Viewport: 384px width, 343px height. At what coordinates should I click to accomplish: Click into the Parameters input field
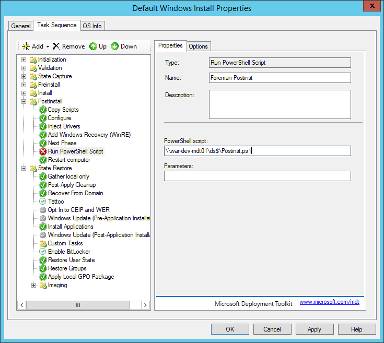257,176
